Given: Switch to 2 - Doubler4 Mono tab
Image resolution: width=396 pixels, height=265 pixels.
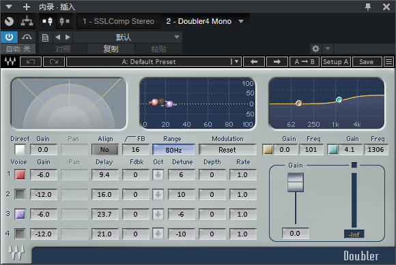Looking at the screenshot, I should pyautogui.click(x=199, y=21).
